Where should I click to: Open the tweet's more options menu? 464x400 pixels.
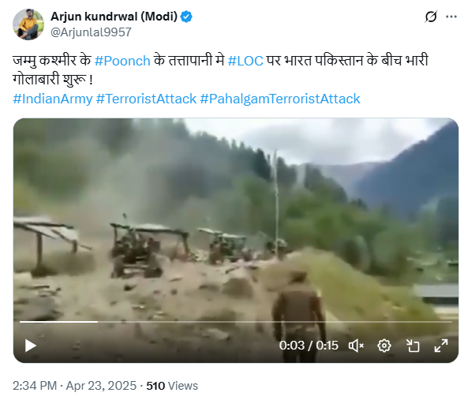(451, 17)
